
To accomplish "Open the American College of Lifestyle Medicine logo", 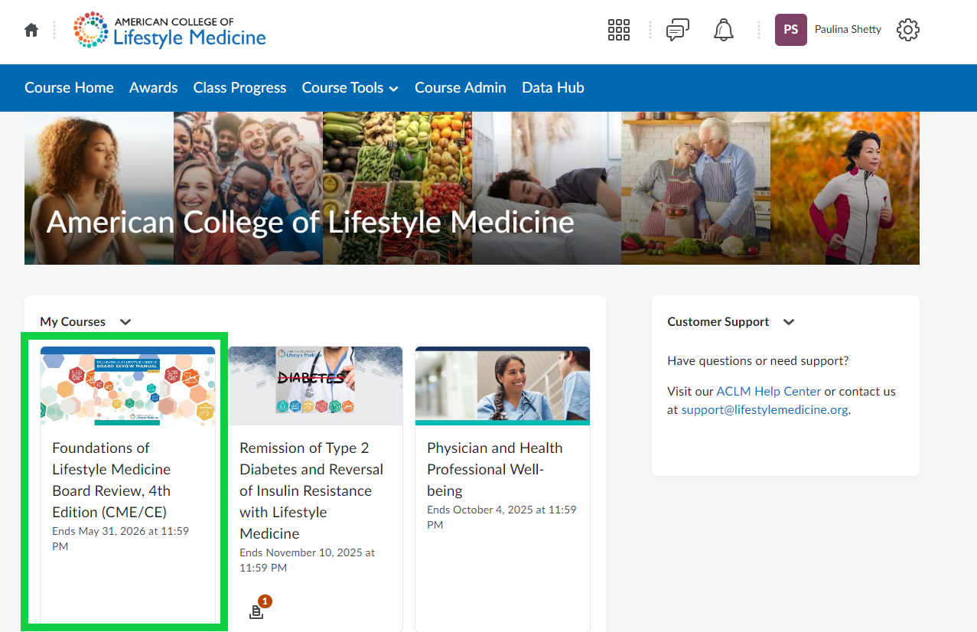I will pyautogui.click(x=170, y=30).
